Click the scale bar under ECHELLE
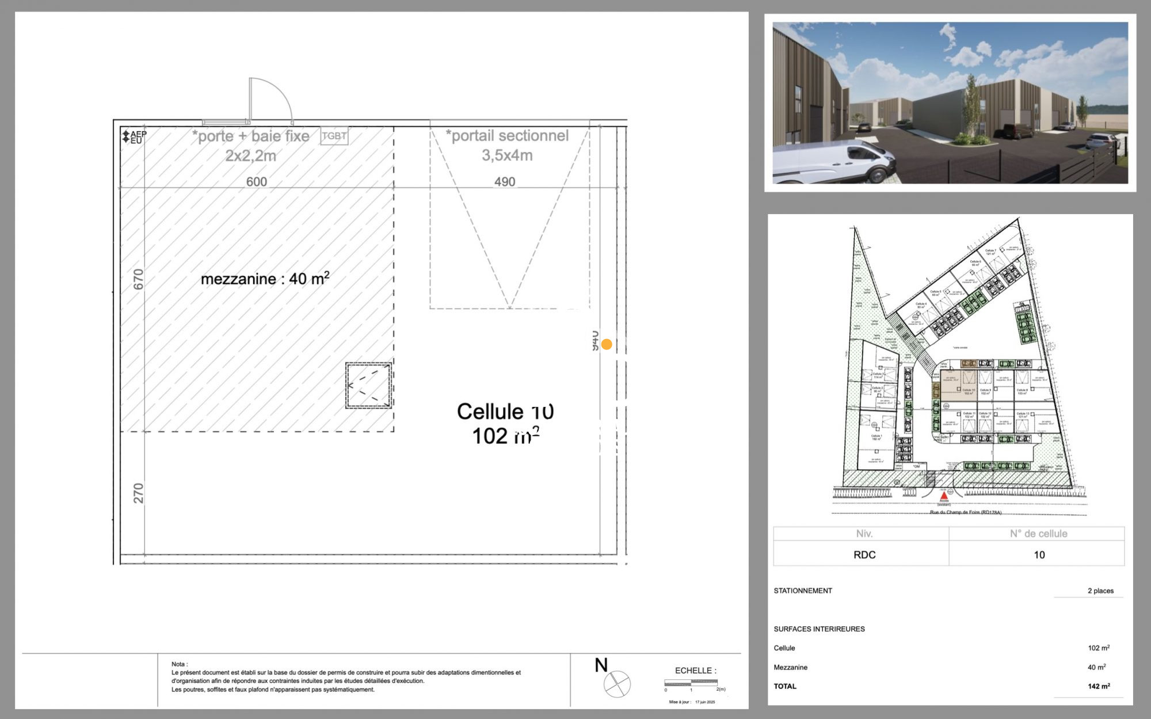1151x719 pixels. coord(691,683)
